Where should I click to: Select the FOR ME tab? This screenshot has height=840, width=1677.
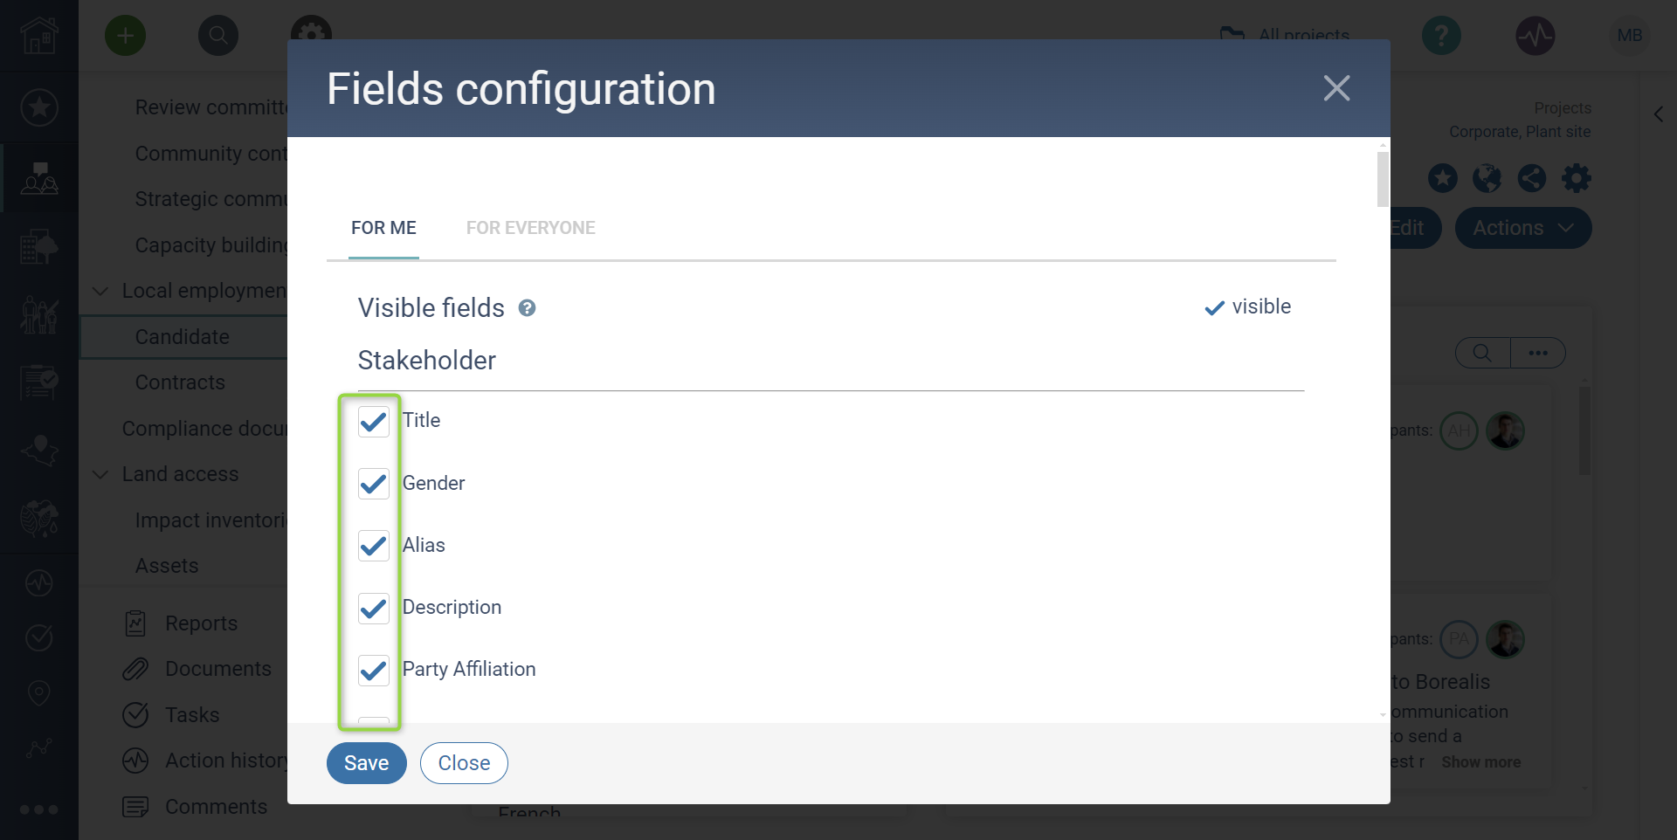click(x=383, y=228)
